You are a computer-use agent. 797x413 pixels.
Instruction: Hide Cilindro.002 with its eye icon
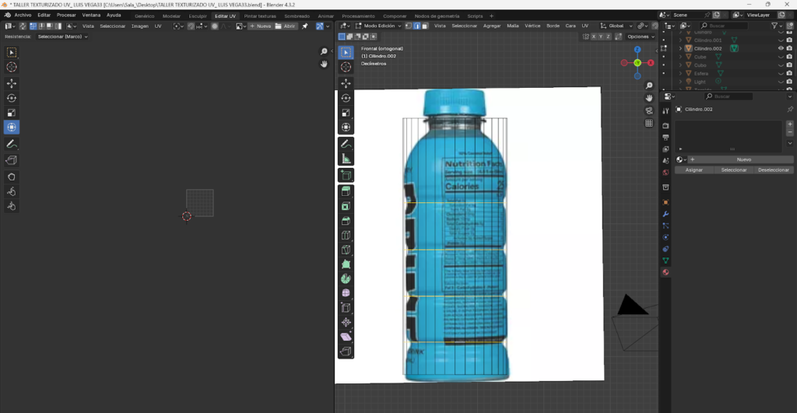pos(781,48)
